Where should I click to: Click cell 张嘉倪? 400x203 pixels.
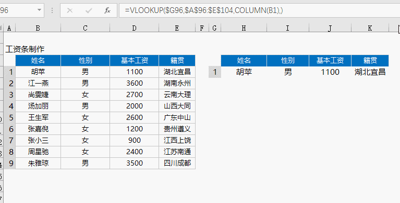[x=38, y=129]
